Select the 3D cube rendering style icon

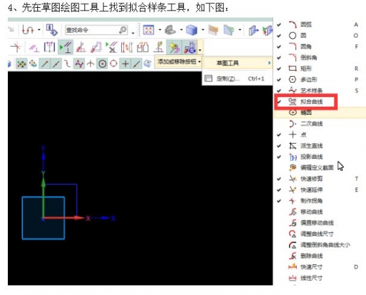point(192,30)
